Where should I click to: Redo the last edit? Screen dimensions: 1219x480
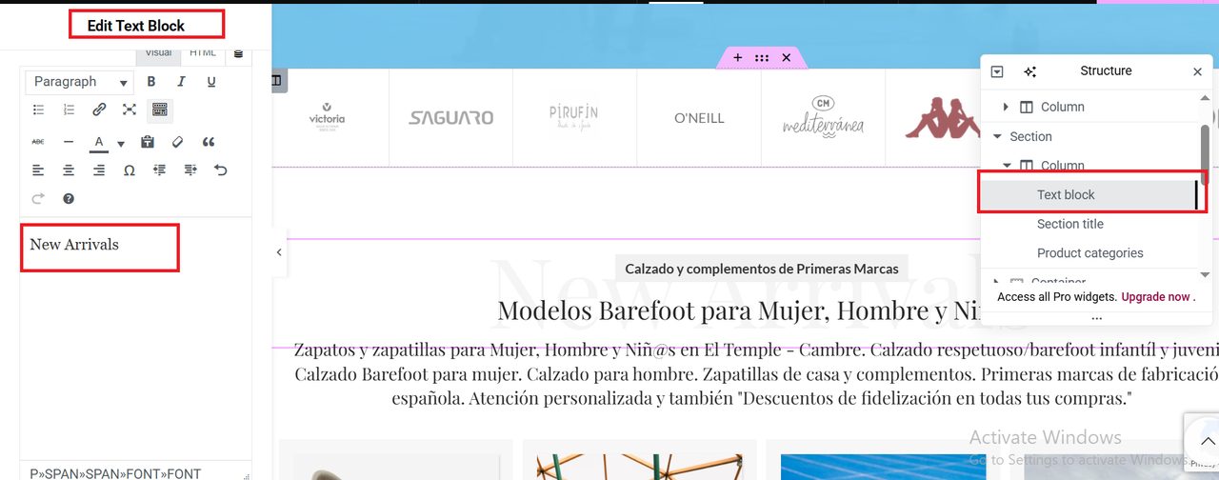38,199
